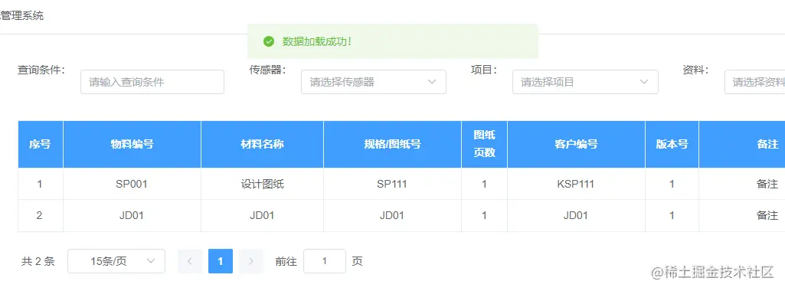Focus the 请输入查询条件 search input
This screenshot has width=785, height=291.
click(152, 82)
